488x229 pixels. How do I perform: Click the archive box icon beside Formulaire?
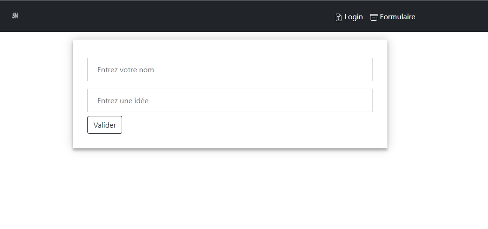coord(373,17)
